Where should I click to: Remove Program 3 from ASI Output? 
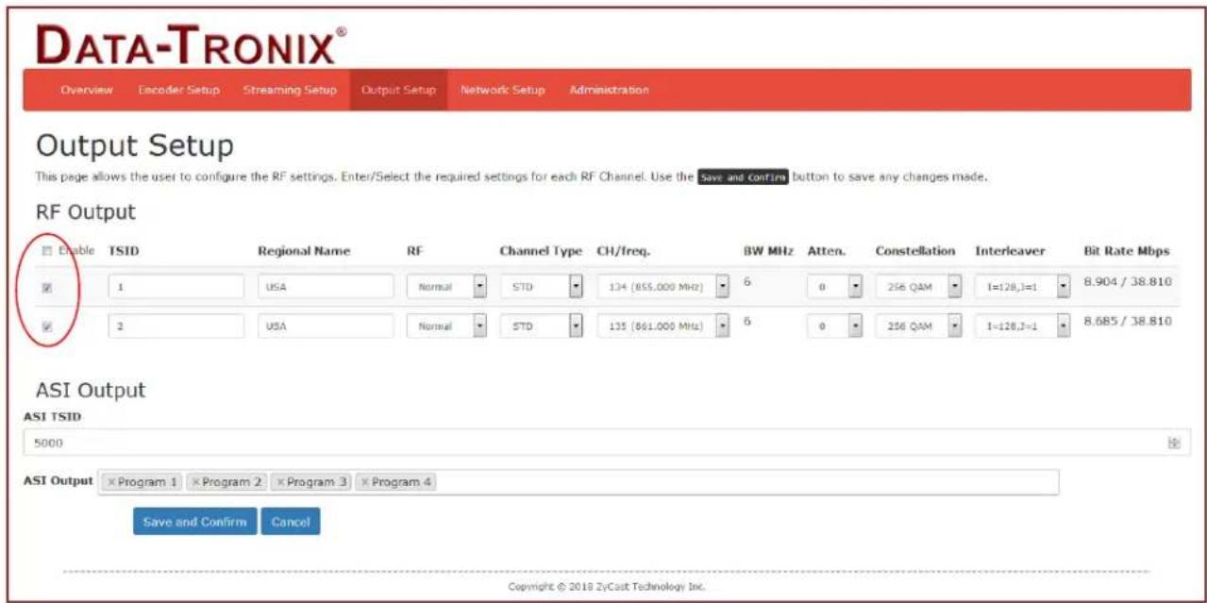[280, 482]
